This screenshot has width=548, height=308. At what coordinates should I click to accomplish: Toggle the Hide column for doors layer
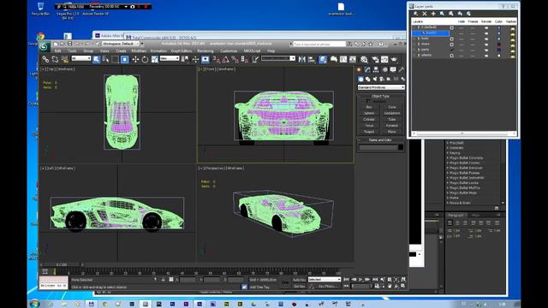click(462, 44)
